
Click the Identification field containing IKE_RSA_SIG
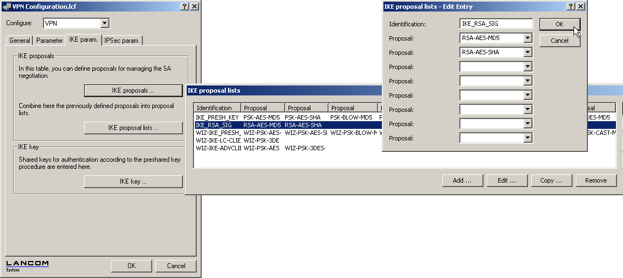pos(496,24)
